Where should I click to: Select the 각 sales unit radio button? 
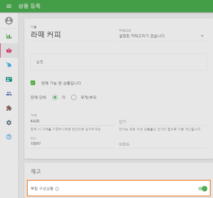pyautogui.click(x=55, y=97)
